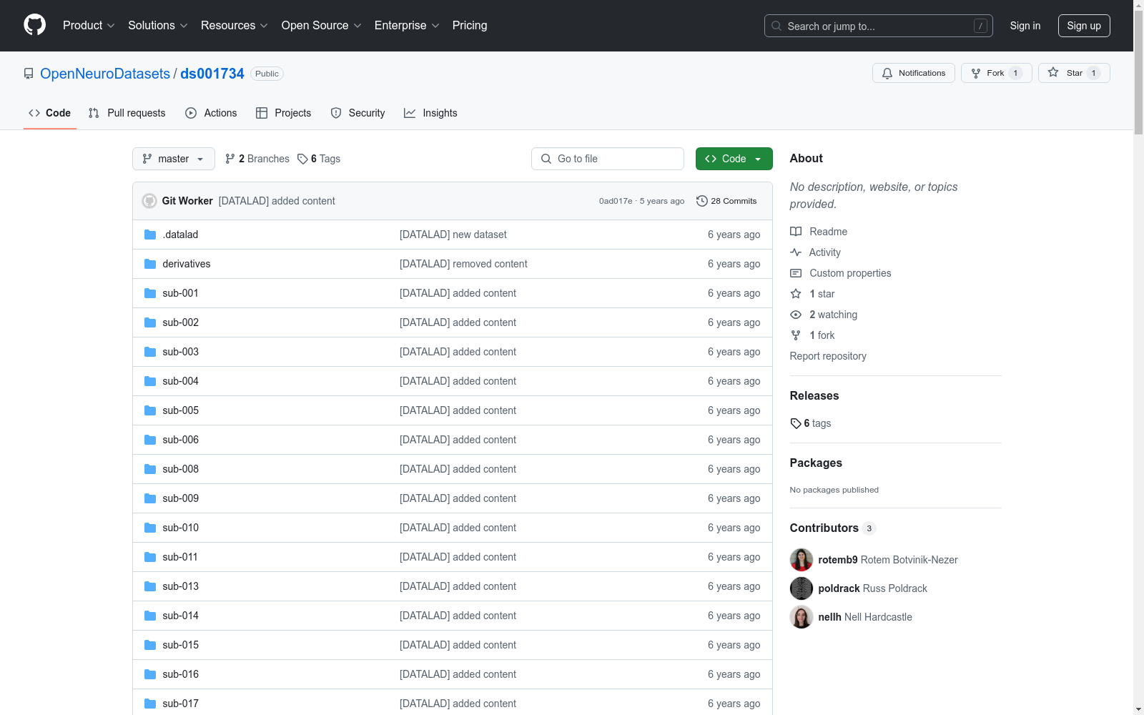Click the Readme book icon

pyautogui.click(x=796, y=232)
